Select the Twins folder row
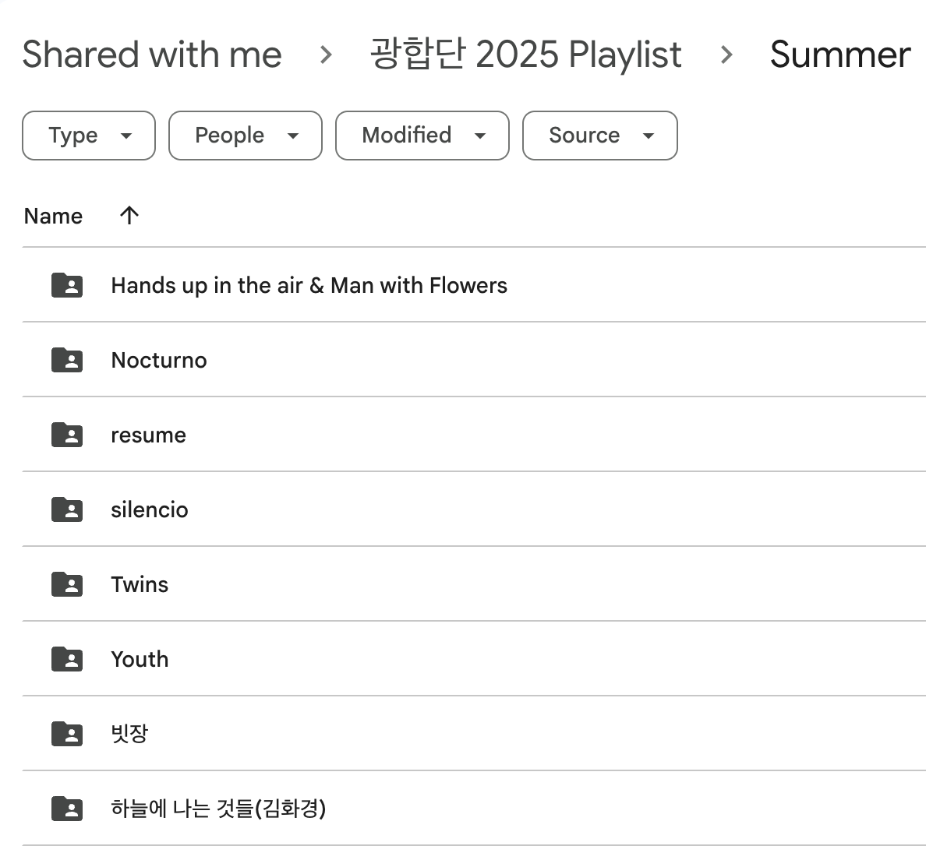 [x=474, y=584]
